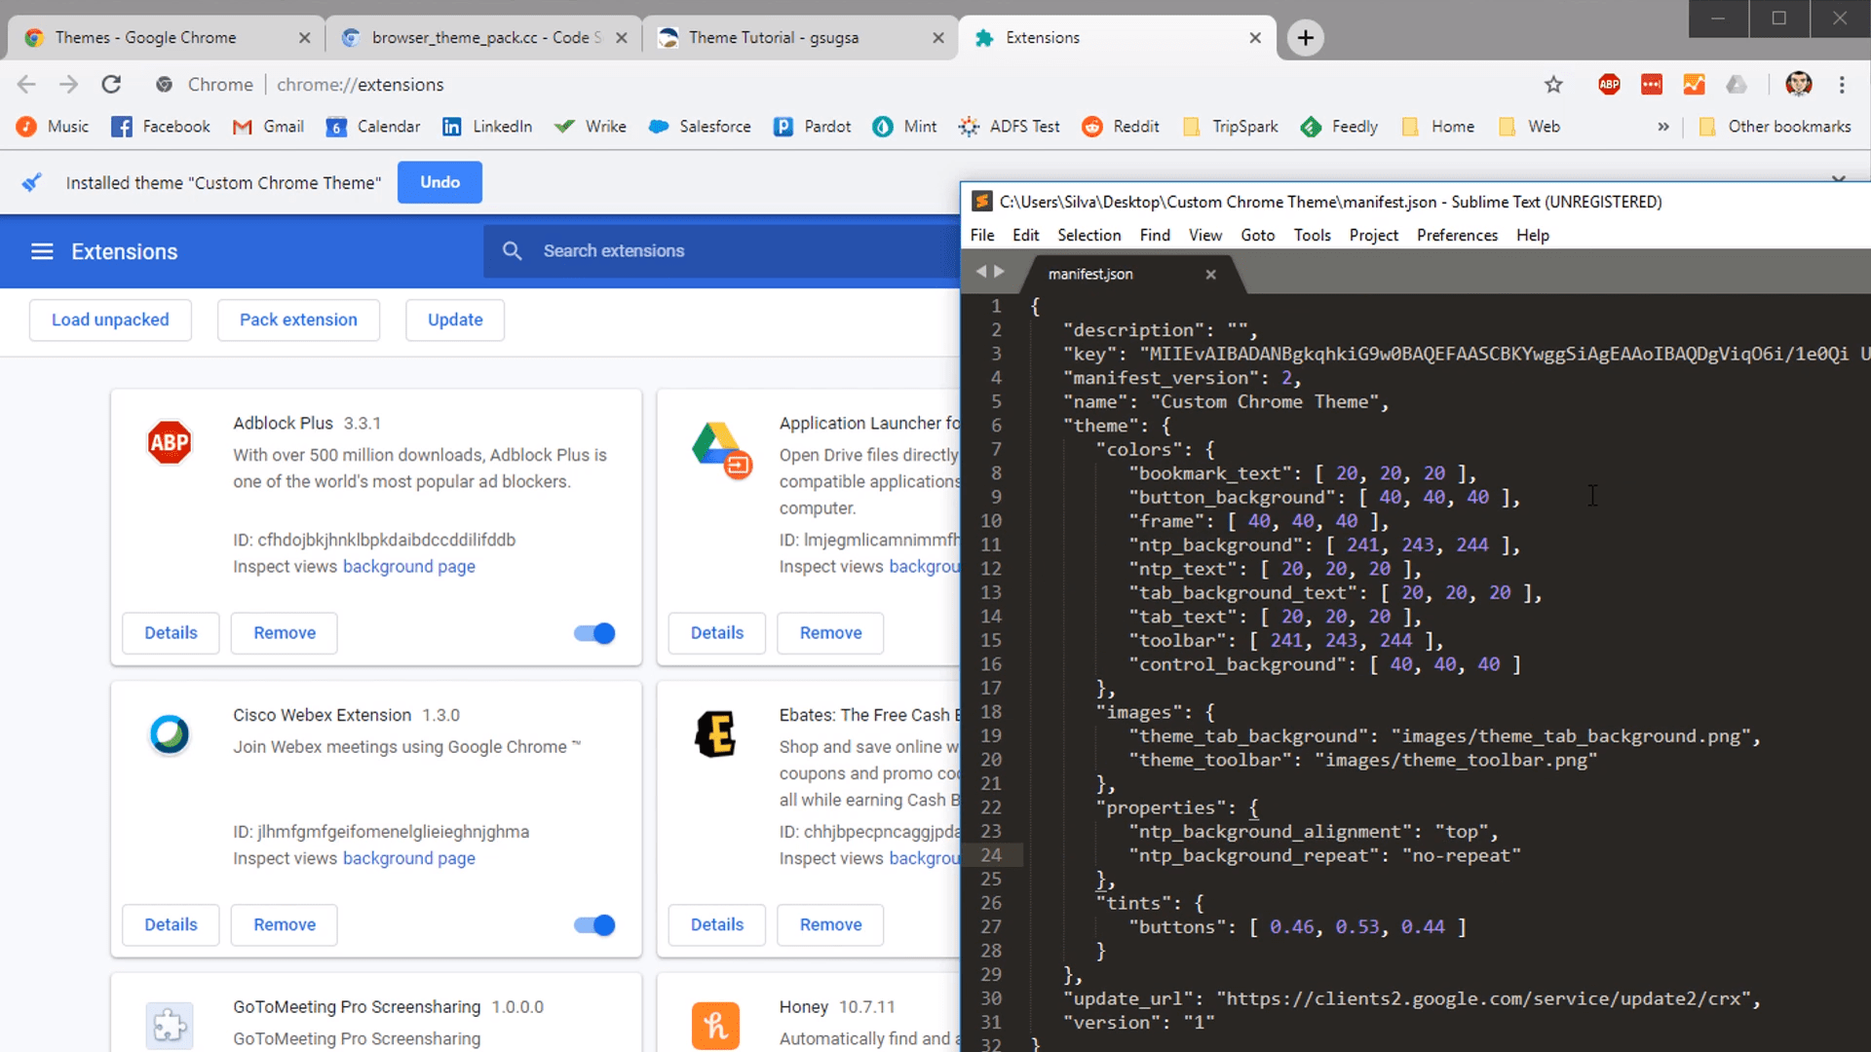Click the Load unpacked button
Image resolution: width=1871 pixels, height=1052 pixels.
coord(110,319)
